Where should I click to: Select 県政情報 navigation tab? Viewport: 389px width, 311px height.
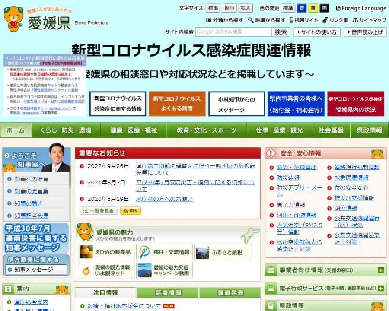[370, 130]
